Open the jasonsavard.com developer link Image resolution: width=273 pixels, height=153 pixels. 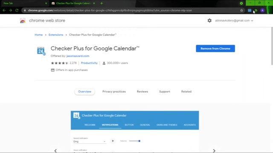point(78,56)
